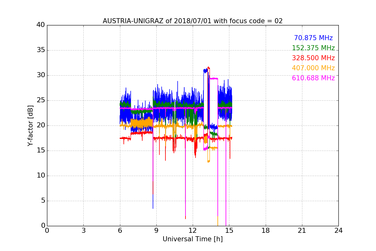Viewport: 376px width, 251px height.
Task: Click the x-axis tick label "6"
Action: [120, 230]
